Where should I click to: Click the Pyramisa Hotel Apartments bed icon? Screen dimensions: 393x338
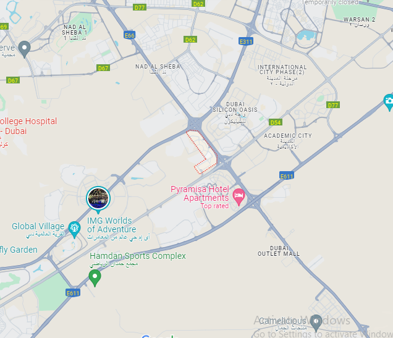point(239,196)
